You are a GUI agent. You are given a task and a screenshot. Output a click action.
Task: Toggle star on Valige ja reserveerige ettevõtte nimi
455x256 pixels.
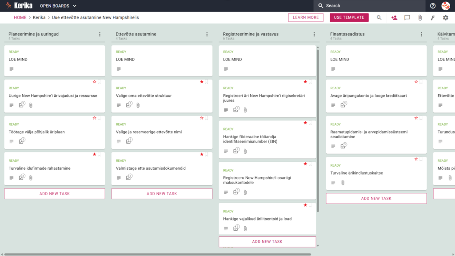[x=202, y=118]
